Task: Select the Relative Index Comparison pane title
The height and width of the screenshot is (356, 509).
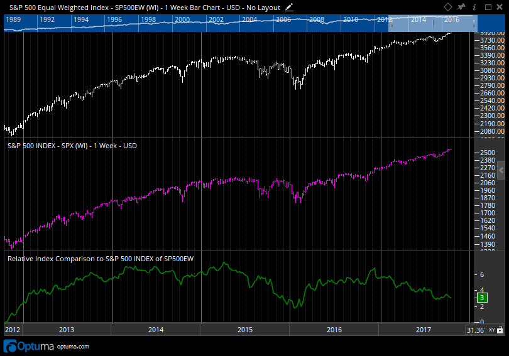Action: pos(101,259)
